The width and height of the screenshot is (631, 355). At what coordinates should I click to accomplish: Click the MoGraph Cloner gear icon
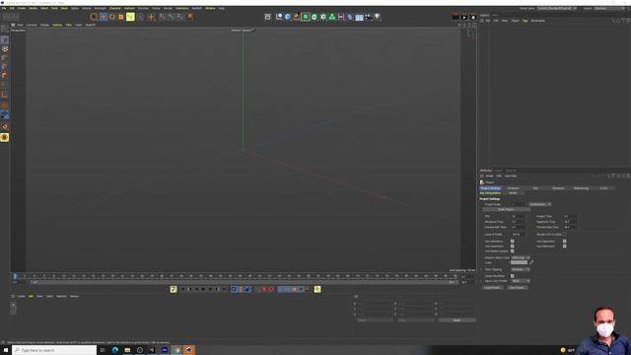[x=323, y=17]
